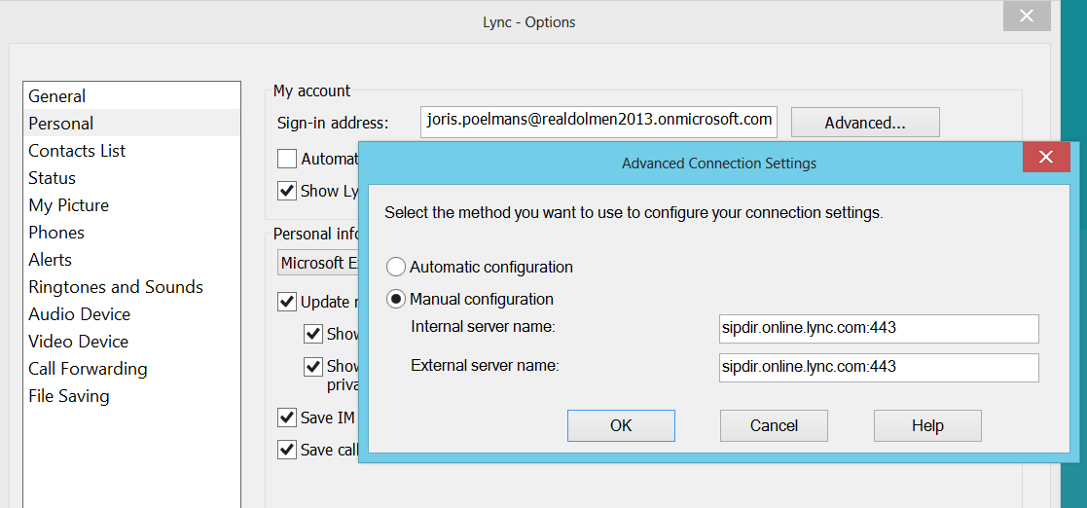Click the Sign-in address field
1087x508 pixels.
(598, 122)
